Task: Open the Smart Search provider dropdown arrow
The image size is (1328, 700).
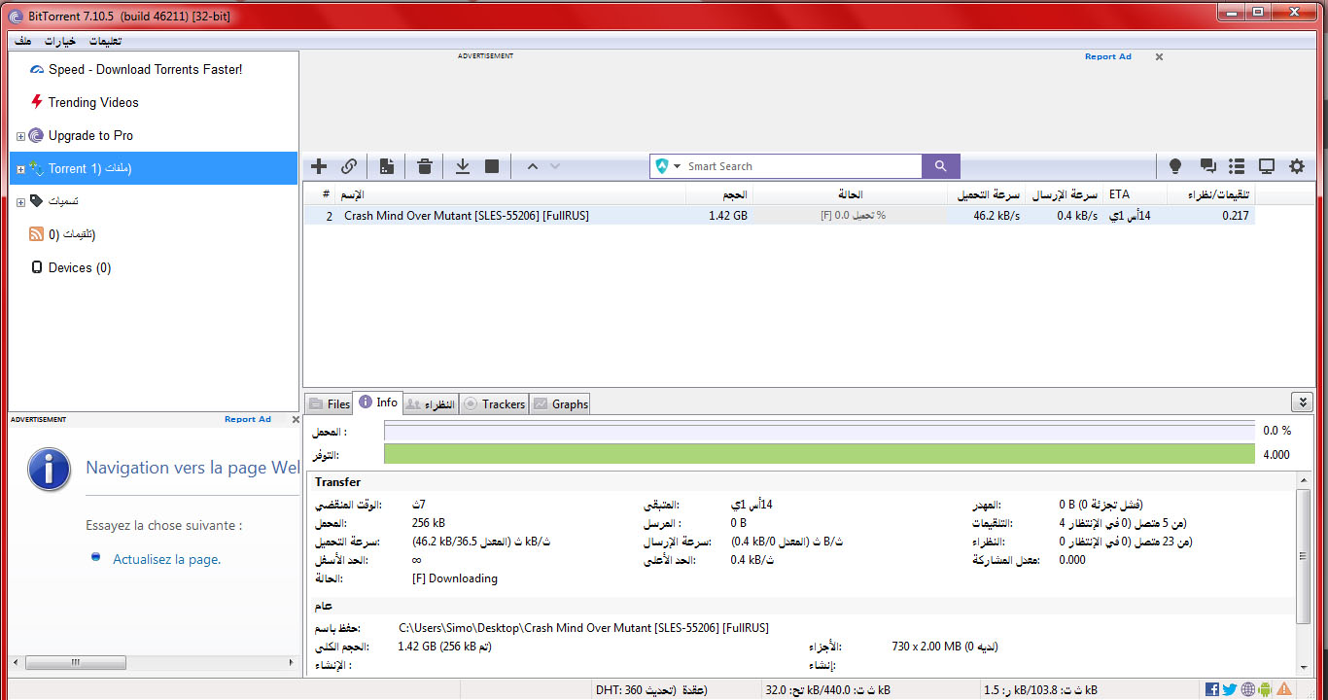Action: 678,166
